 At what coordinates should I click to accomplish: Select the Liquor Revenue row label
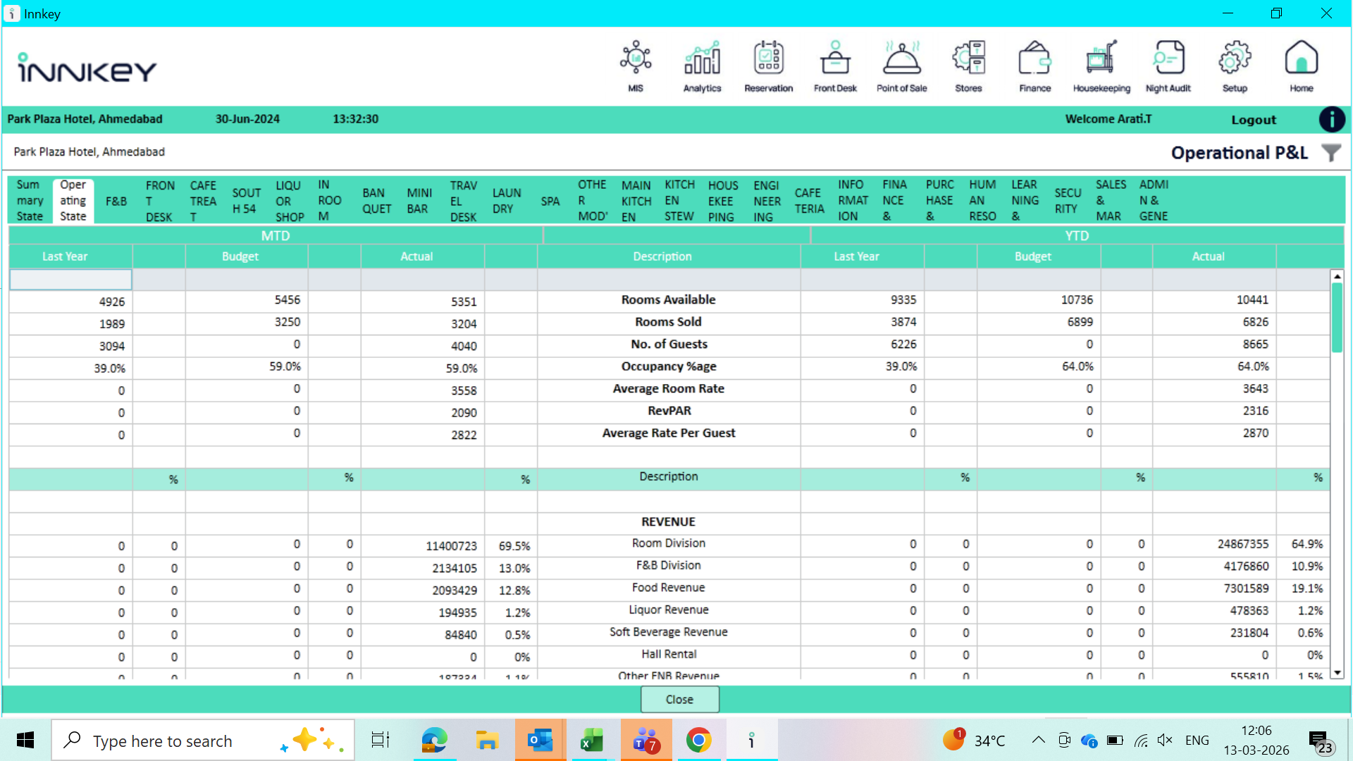pos(668,610)
